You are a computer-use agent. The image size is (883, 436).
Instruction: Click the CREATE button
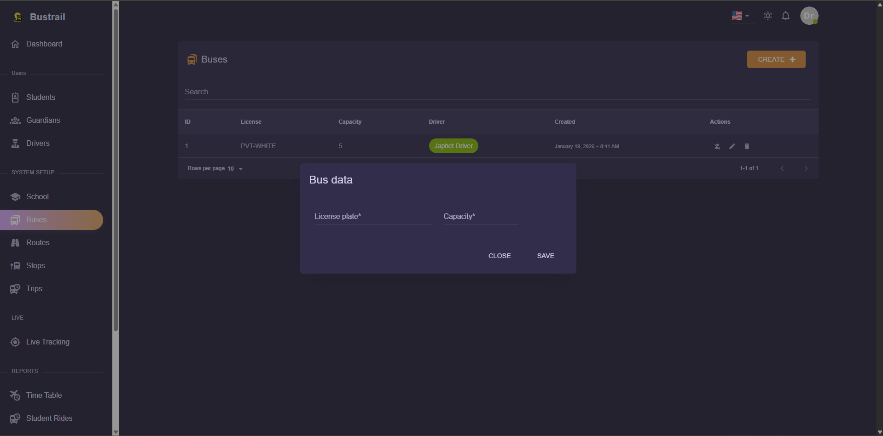pyautogui.click(x=776, y=59)
